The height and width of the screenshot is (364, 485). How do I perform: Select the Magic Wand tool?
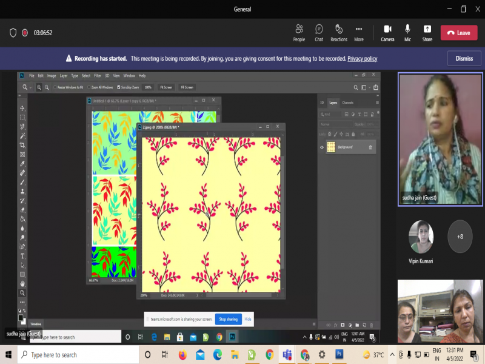[22, 136]
